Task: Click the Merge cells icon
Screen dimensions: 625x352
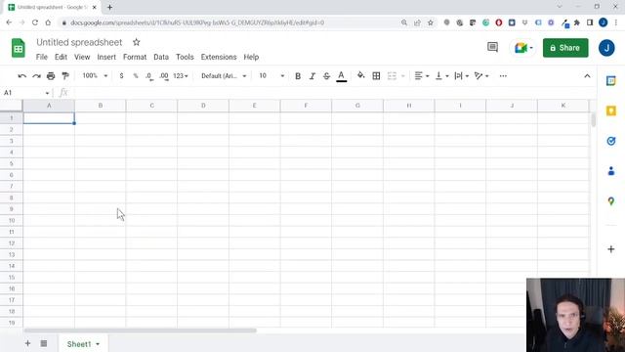Action: (392, 76)
